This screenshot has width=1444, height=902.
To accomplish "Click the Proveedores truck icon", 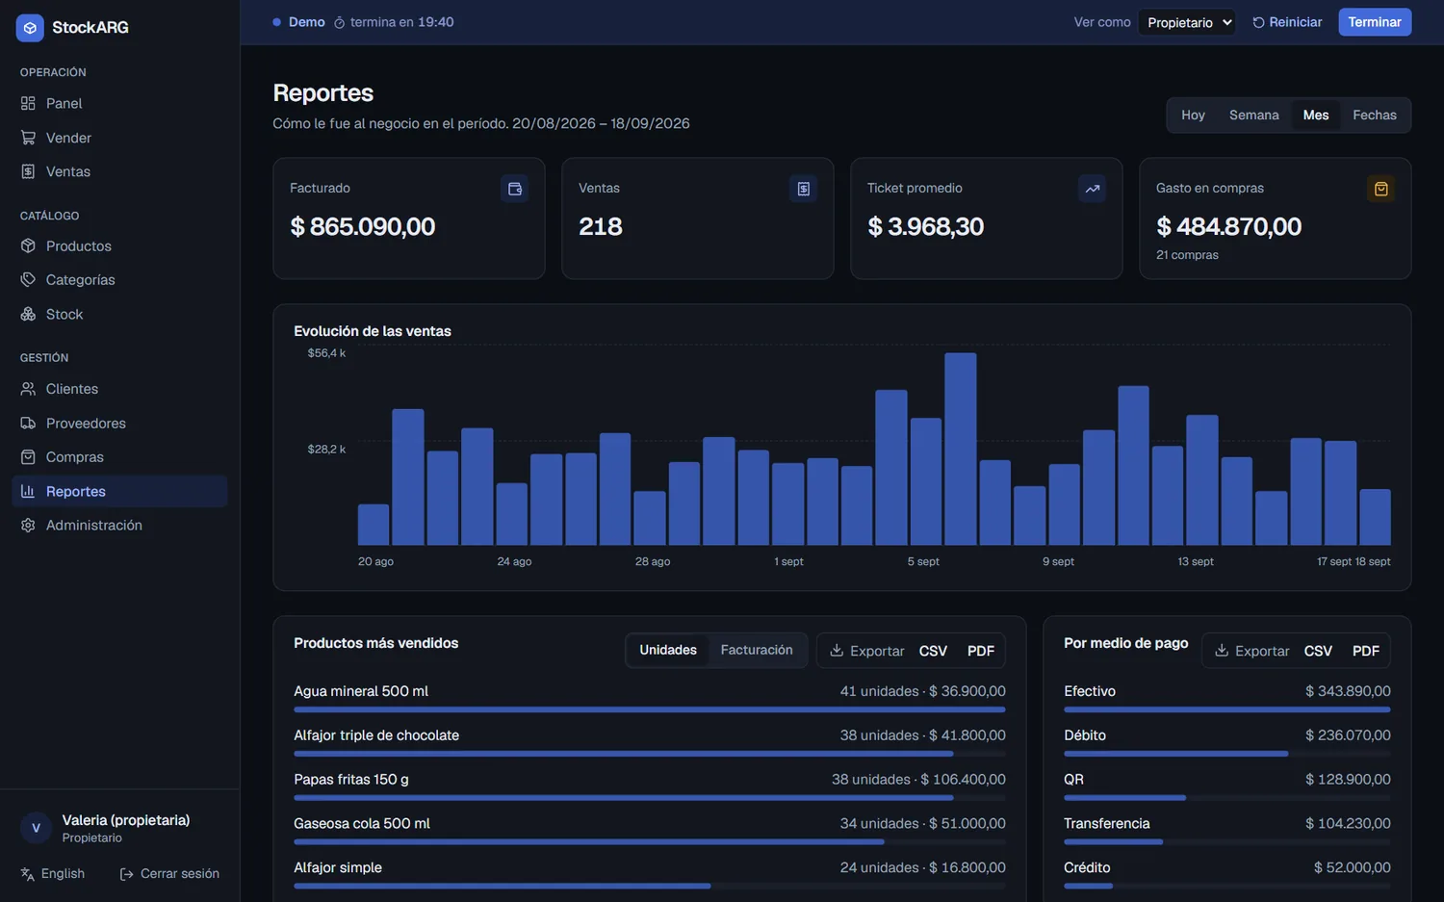I will point(28,423).
